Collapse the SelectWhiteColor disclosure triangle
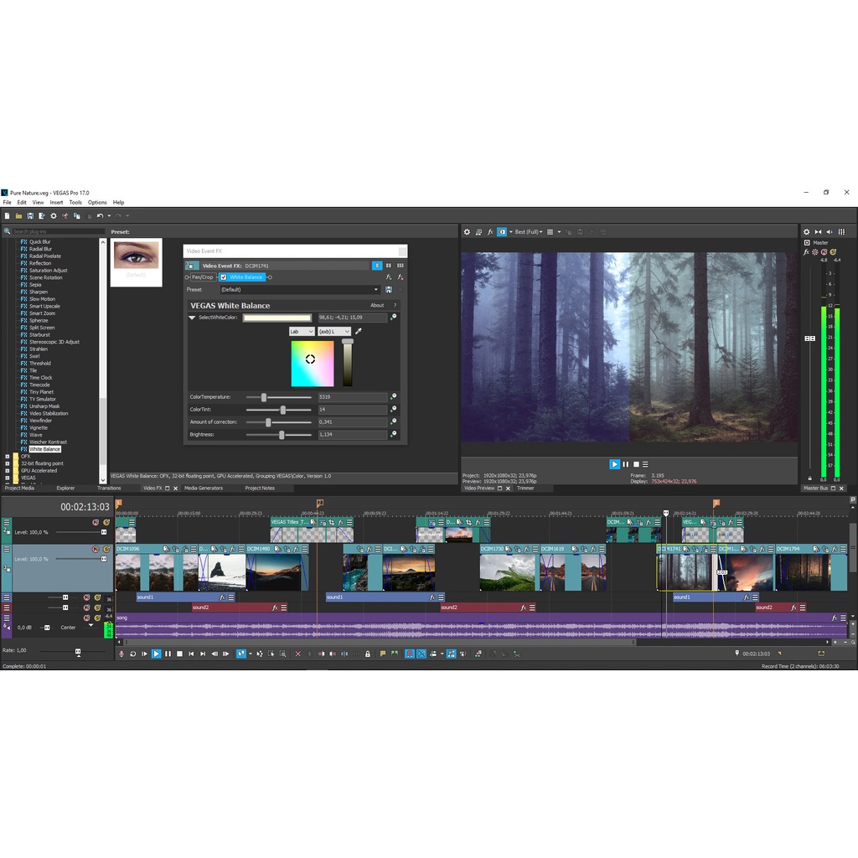 (x=192, y=318)
